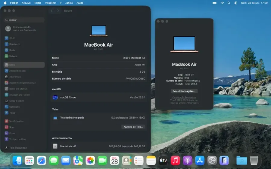Image resolution: width=271 pixels, height=169 pixels.
Task: Open Maps from the Dock
Action: pyautogui.click(x=78, y=161)
